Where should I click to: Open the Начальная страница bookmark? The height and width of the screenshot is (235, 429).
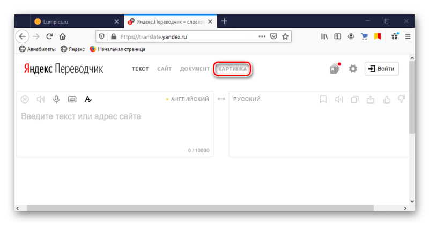117,49
